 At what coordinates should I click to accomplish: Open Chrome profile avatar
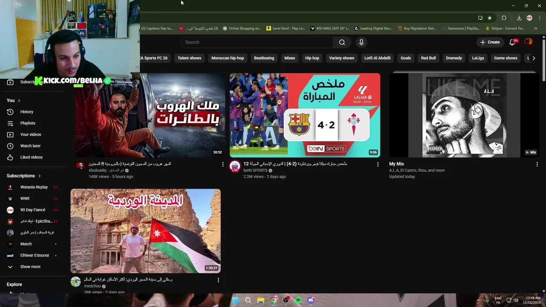coord(529,18)
